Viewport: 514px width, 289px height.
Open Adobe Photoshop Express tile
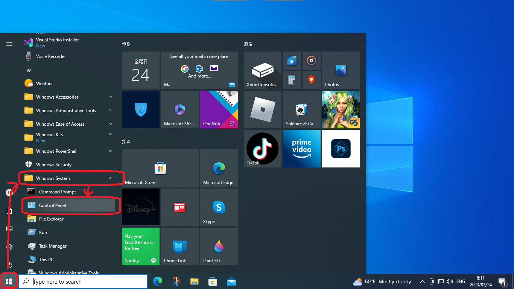tap(341, 149)
